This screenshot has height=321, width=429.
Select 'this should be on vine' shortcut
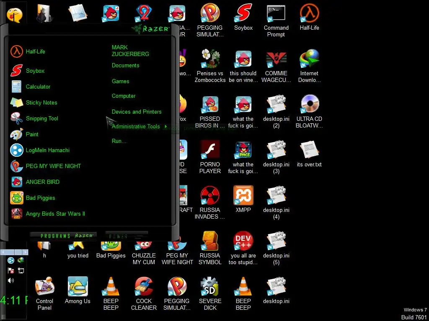243,66
